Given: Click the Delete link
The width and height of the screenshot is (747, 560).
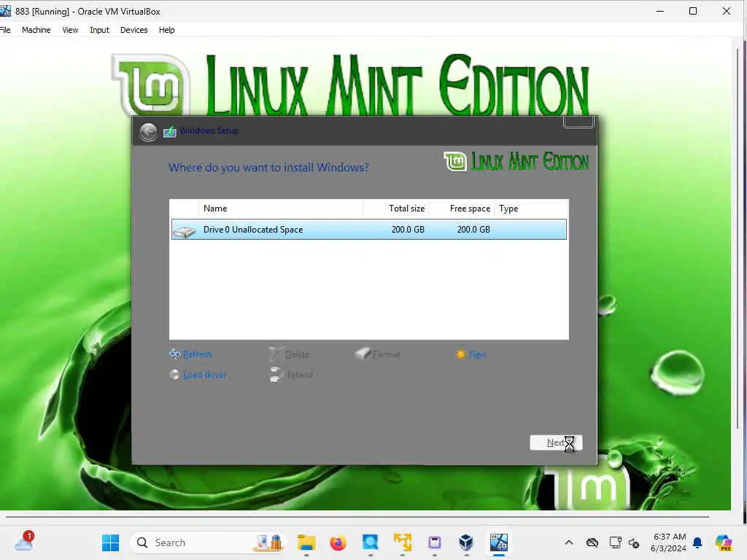Looking at the screenshot, I should point(298,354).
